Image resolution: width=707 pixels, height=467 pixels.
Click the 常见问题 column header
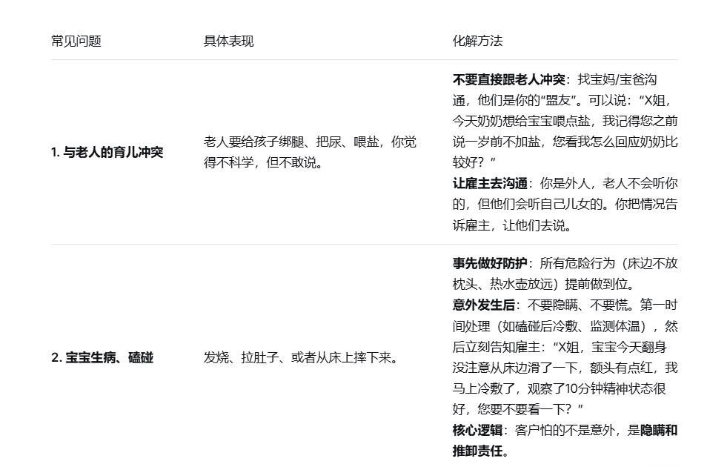76,41
